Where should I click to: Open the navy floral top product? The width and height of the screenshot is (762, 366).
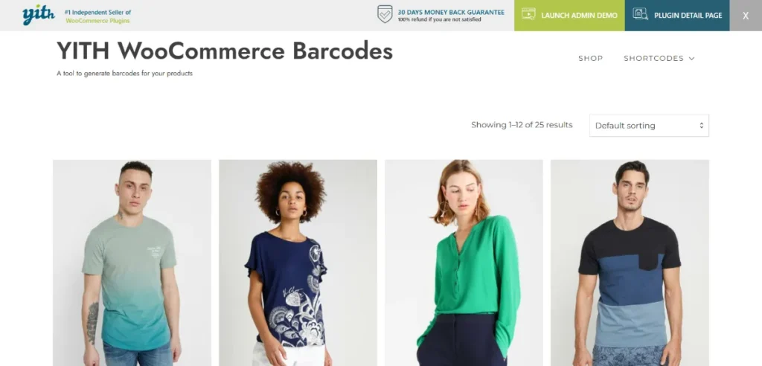click(x=298, y=263)
